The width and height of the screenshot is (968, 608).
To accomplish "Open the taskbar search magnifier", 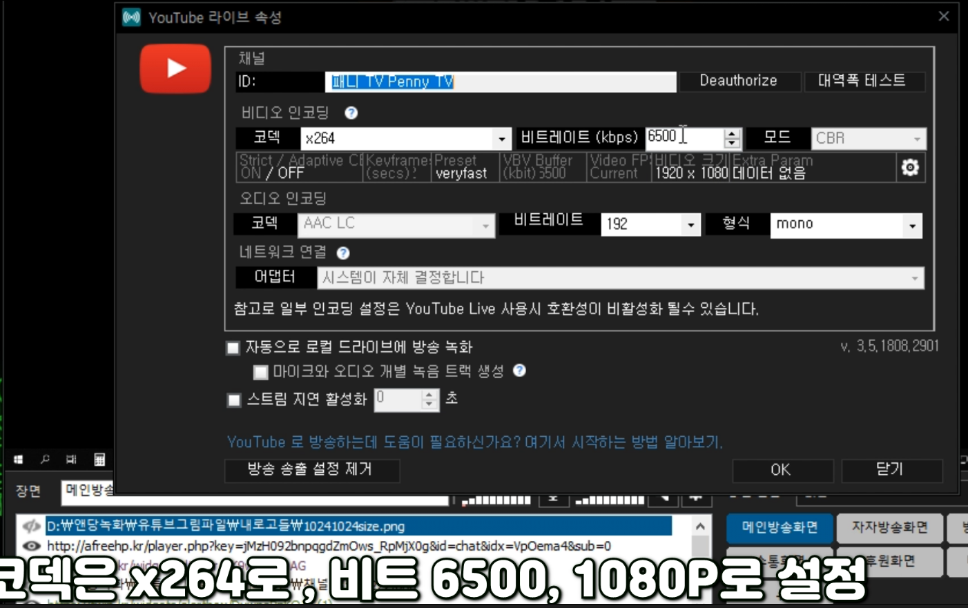I will tap(45, 460).
